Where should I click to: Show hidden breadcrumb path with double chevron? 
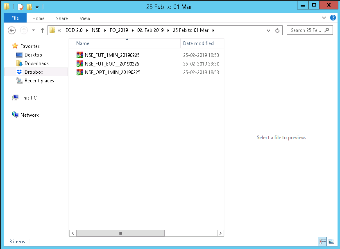pyautogui.click(x=59, y=30)
